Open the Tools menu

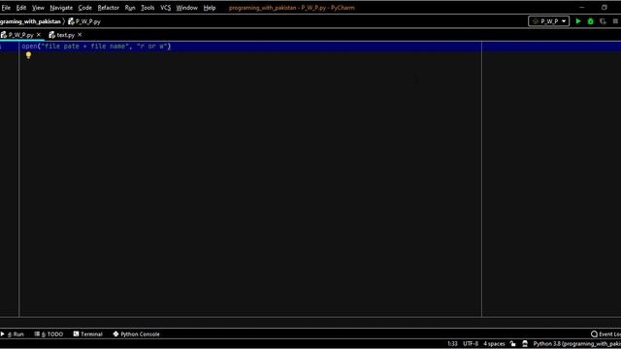click(147, 8)
